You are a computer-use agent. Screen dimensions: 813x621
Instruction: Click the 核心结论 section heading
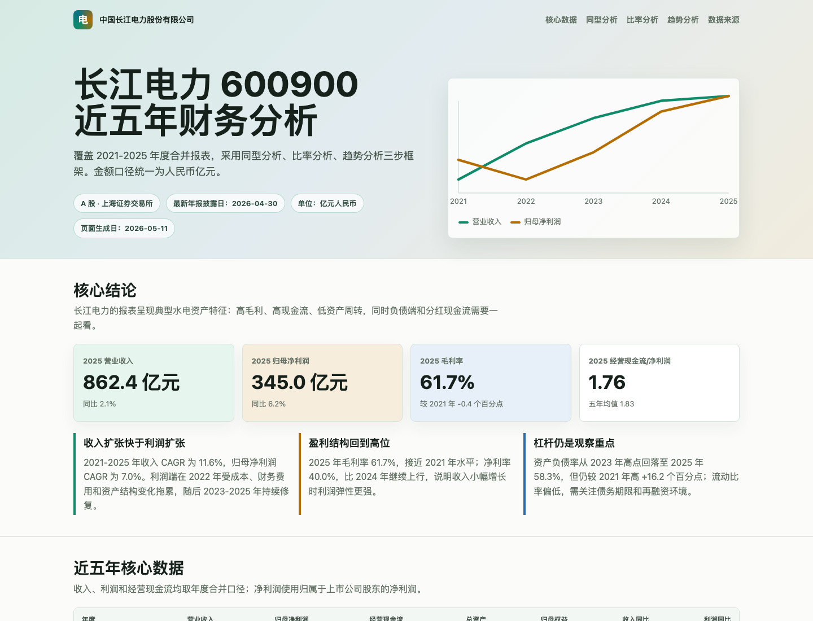point(105,290)
